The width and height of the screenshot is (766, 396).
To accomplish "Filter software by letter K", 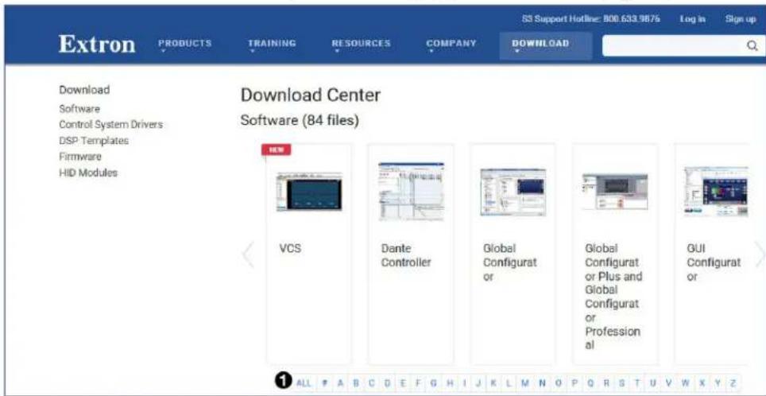I will click(494, 382).
